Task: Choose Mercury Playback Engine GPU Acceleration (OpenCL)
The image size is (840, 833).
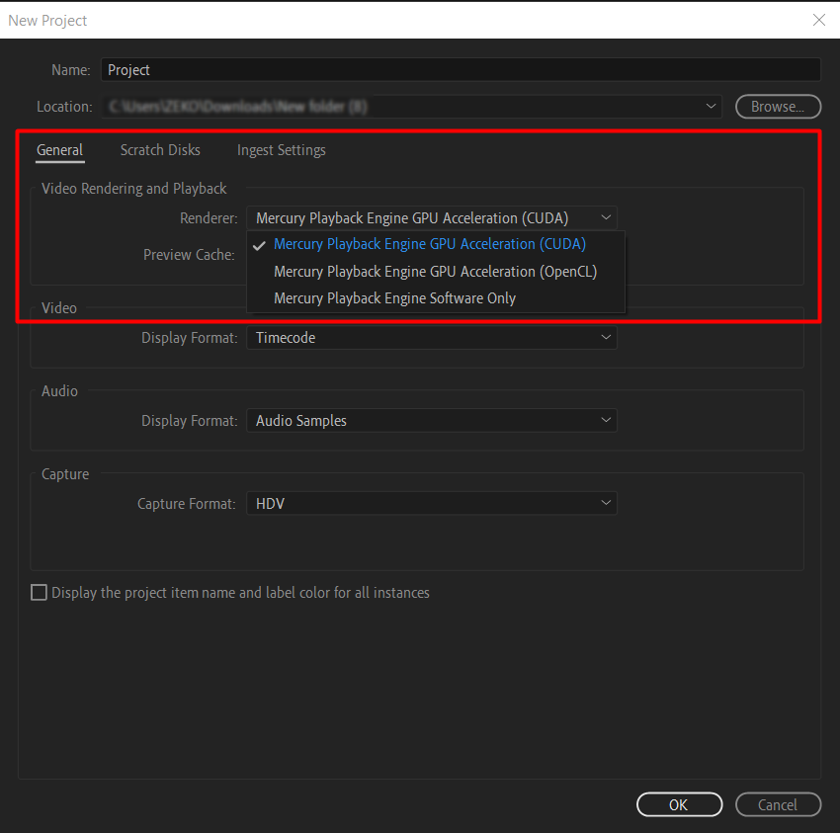Action: coord(436,272)
